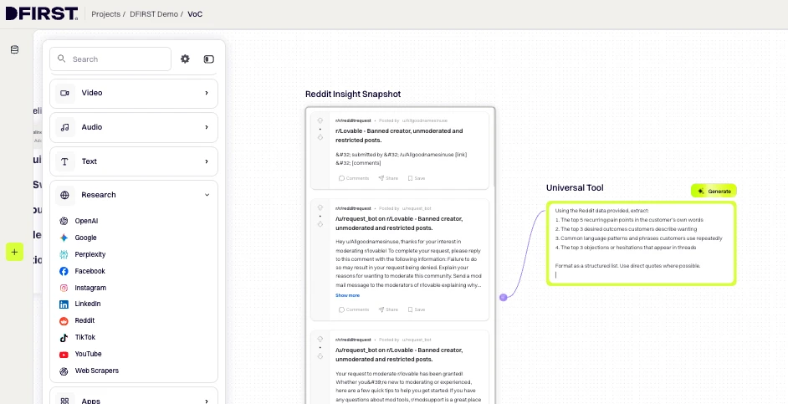Click first post title 'r/Lovable - Banned creator'
This screenshot has height=404, width=788.
399,136
